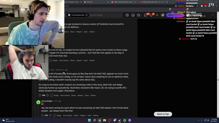The width and height of the screenshot is (219, 123).
Task: Open the Reddit chat icon
Action: (x=145, y=15)
